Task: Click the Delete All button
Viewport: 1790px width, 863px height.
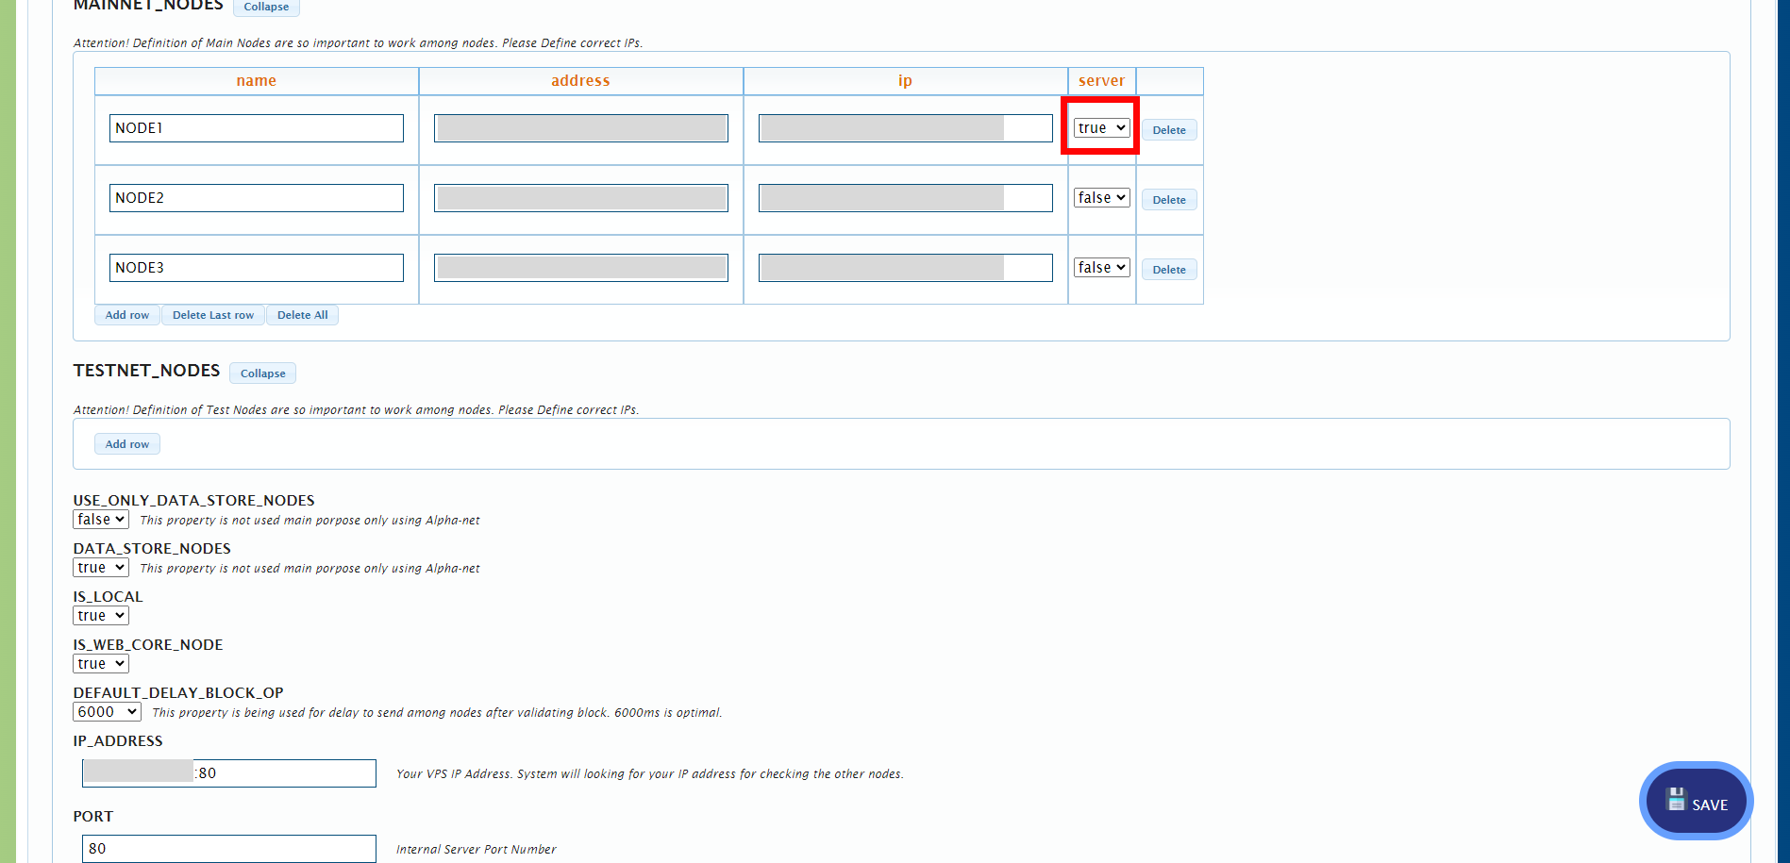Action: (x=302, y=314)
